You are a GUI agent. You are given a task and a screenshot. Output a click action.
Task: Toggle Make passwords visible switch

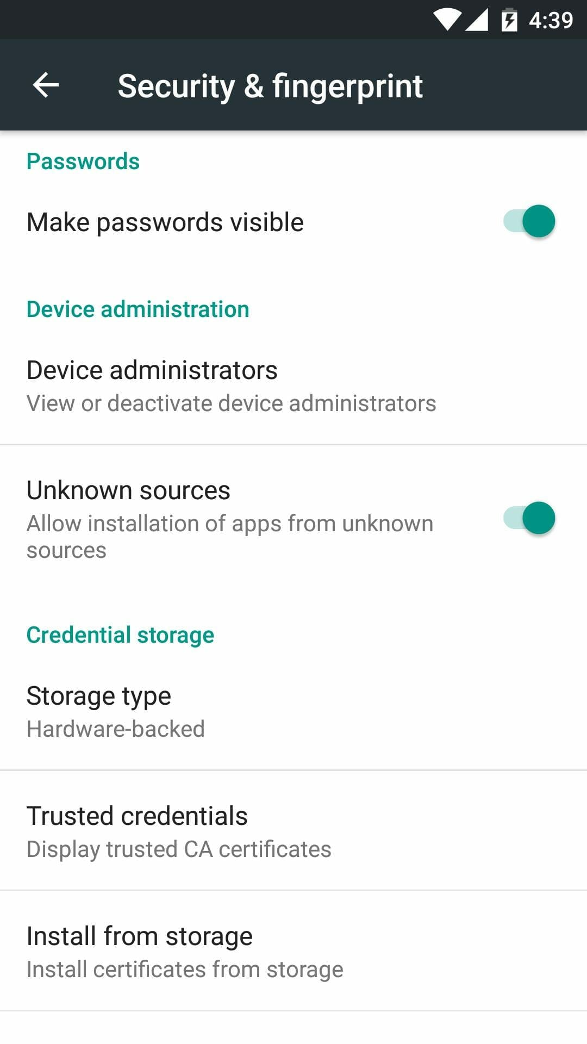coord(529,221)
